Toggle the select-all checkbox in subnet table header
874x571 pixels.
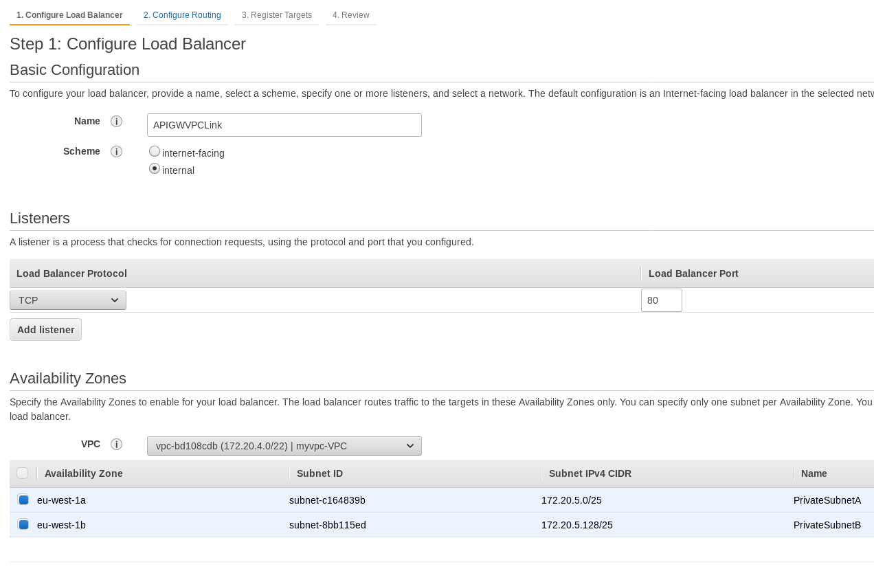click(x=23, y=473)
